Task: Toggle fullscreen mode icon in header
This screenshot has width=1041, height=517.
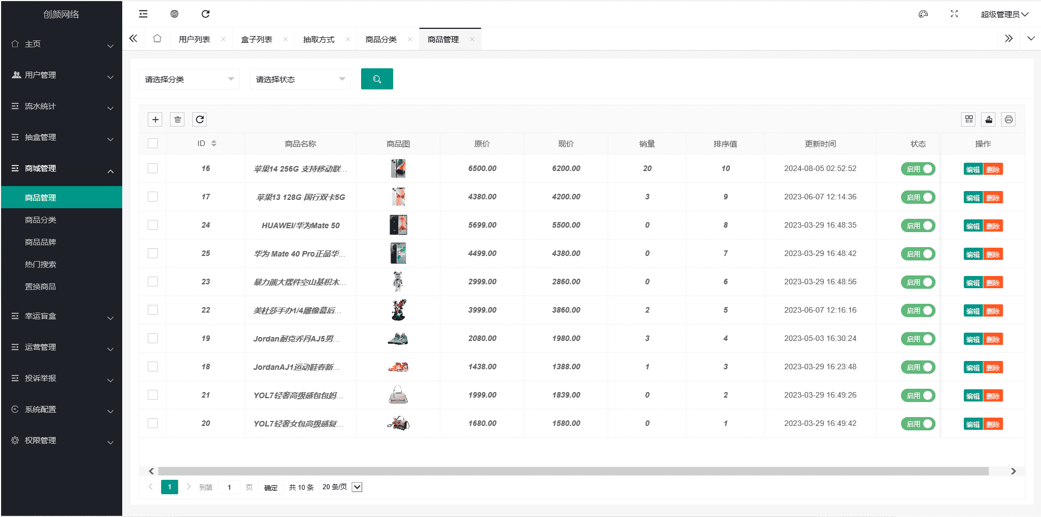Action: tap(954, 14)
